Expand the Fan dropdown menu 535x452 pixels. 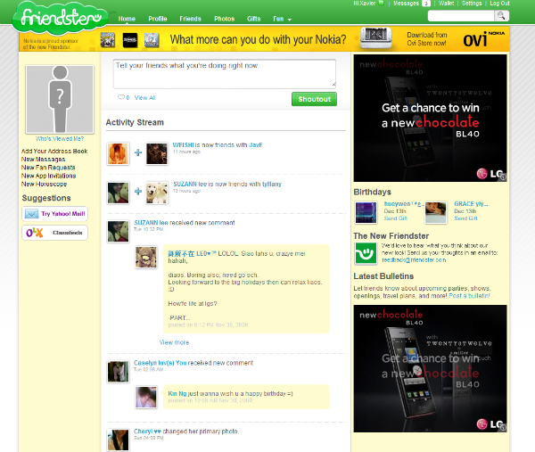(x=283, y=18)
